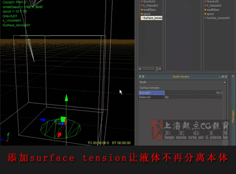
Task: Click the Gravity01 daemon icon in the left node list
Action: click(x=142, y=1)
